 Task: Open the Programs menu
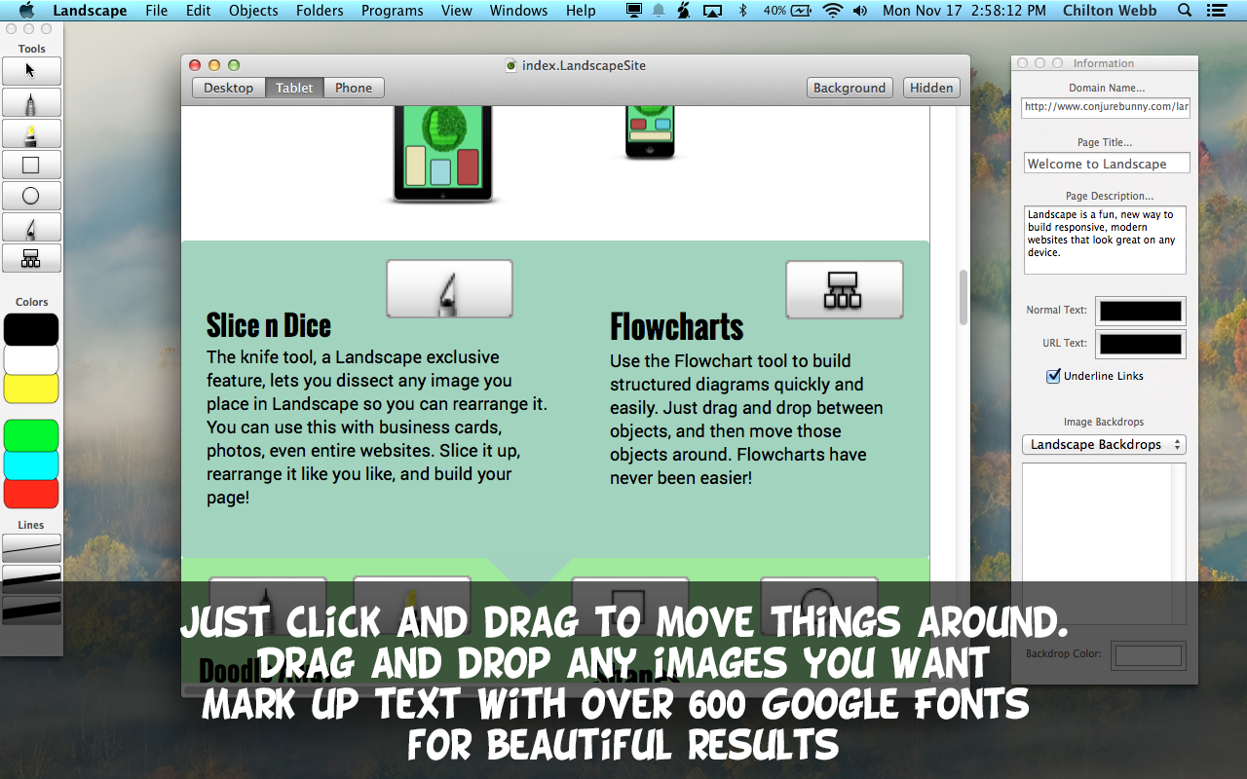[392, 11]
